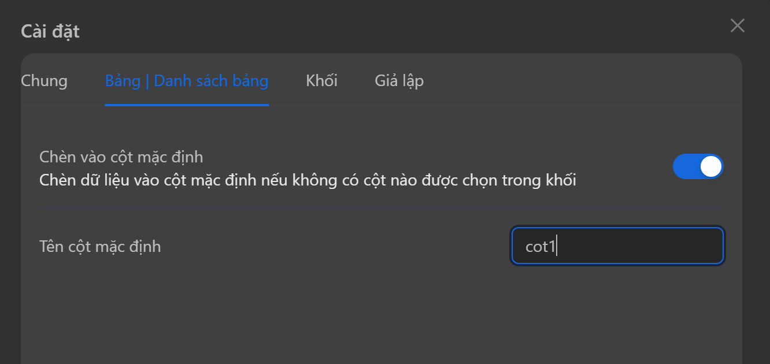Click empty space right of cot1 in field
Screen dimensions: 770x364
[x=642, y=247]
